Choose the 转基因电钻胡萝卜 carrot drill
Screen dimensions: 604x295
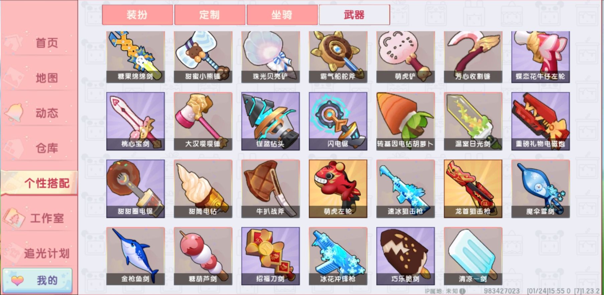tap(405, 121)
